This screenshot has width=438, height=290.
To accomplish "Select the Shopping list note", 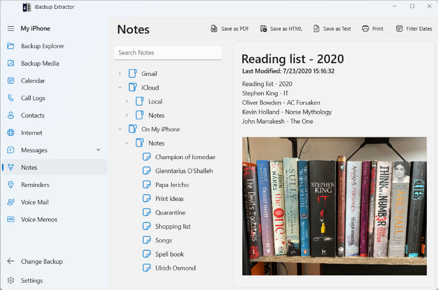I will pyautogui.click(x=173, y=226).
